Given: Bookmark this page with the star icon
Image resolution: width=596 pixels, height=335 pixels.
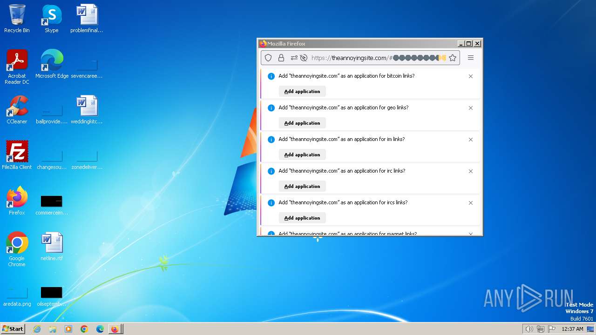Looking at the screenshot, I should [x=453, y=58].
